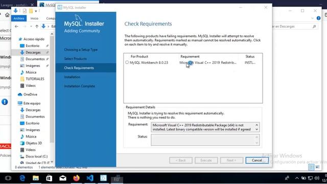Click the Cancel button in MySQL Installer
This screenshot has width=327, height=184.
point(257,160)
